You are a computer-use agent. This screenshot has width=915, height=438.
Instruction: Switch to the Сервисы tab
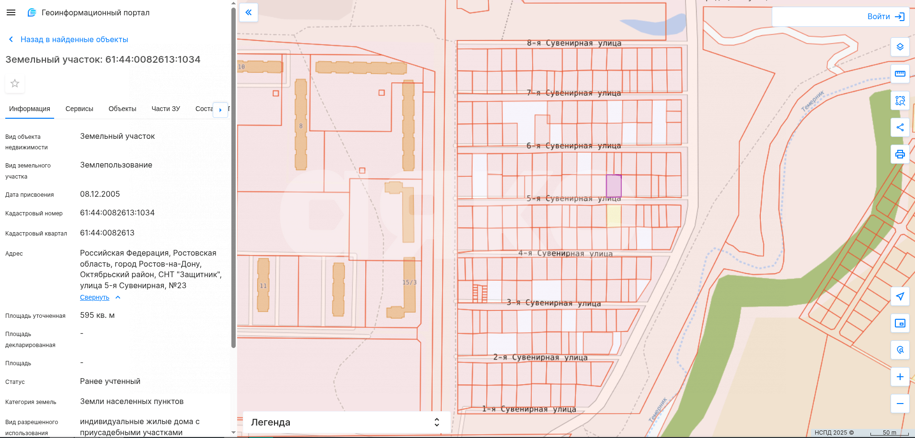point(79,109)
